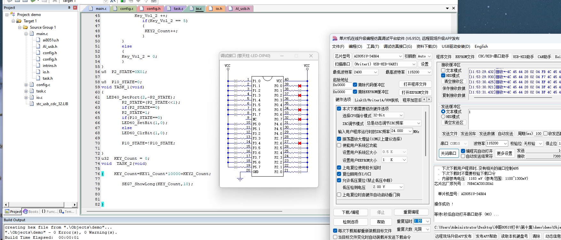Toggle 清除代码缓冲区 checkbox
561x240 pixels.
tap(355, 85)
